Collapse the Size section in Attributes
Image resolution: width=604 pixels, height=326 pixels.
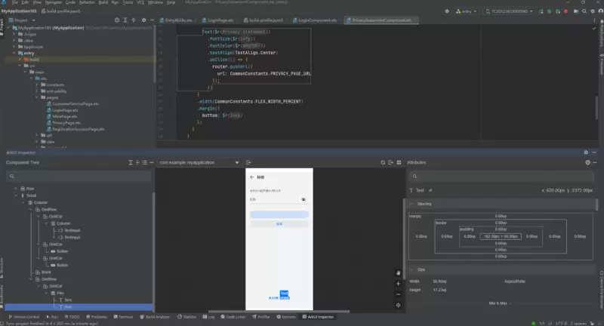pyautogui.click(x=411, y=269)
